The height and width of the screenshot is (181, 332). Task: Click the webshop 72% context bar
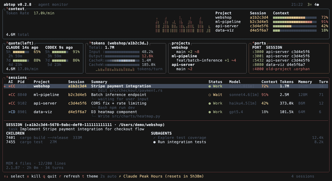click(x=295, y=18)
